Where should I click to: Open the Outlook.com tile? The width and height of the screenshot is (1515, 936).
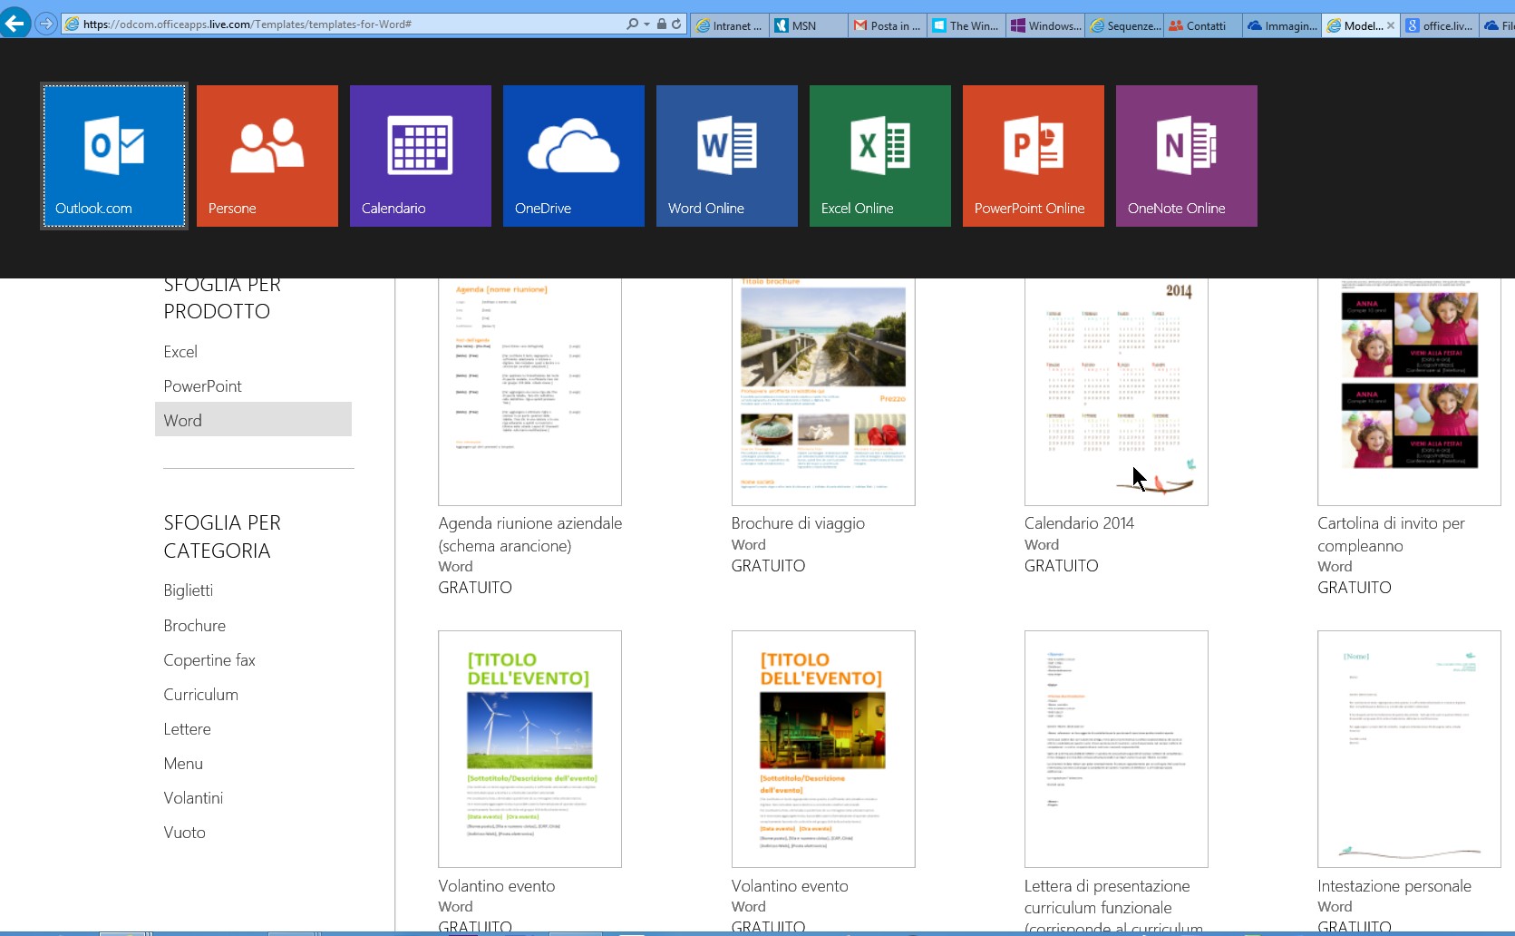114,156
